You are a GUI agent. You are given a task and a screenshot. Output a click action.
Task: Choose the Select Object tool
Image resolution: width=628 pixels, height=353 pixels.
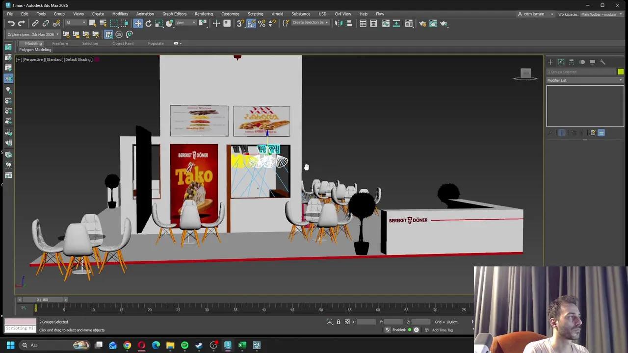[x=92, y=23]
